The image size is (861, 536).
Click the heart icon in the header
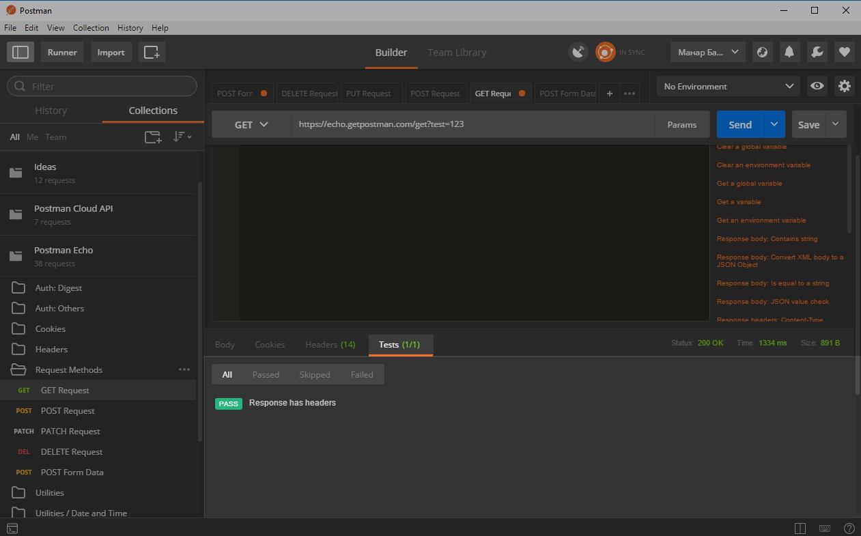pos(844,52)
